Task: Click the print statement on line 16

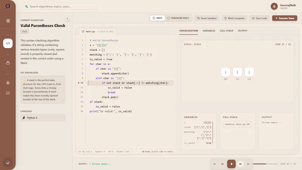Action: pos(111,111)
